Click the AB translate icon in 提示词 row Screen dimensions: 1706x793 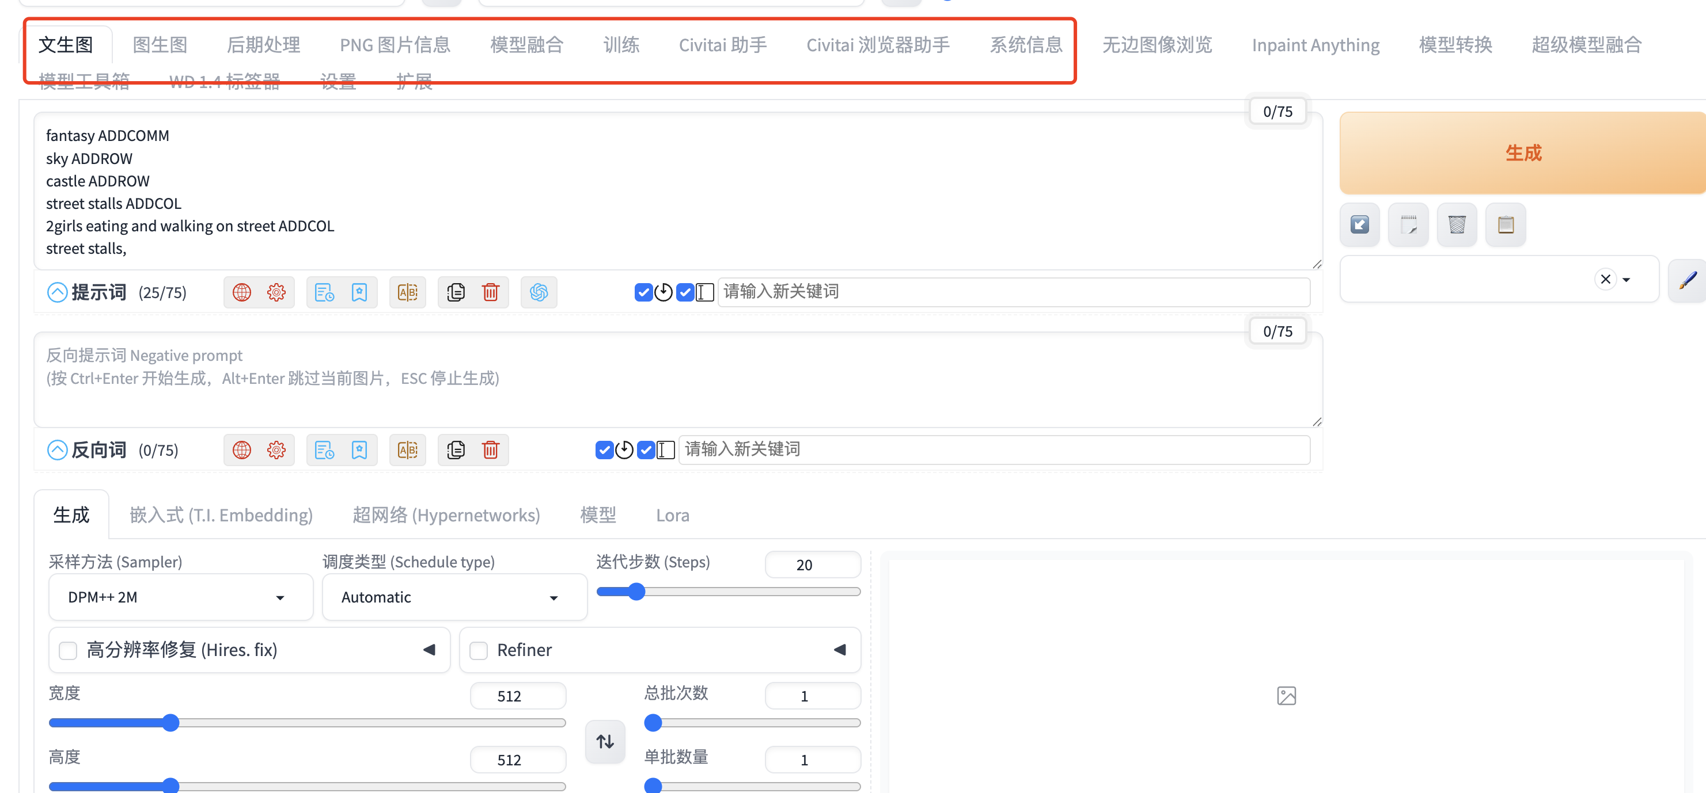click(x=407, y=292)
